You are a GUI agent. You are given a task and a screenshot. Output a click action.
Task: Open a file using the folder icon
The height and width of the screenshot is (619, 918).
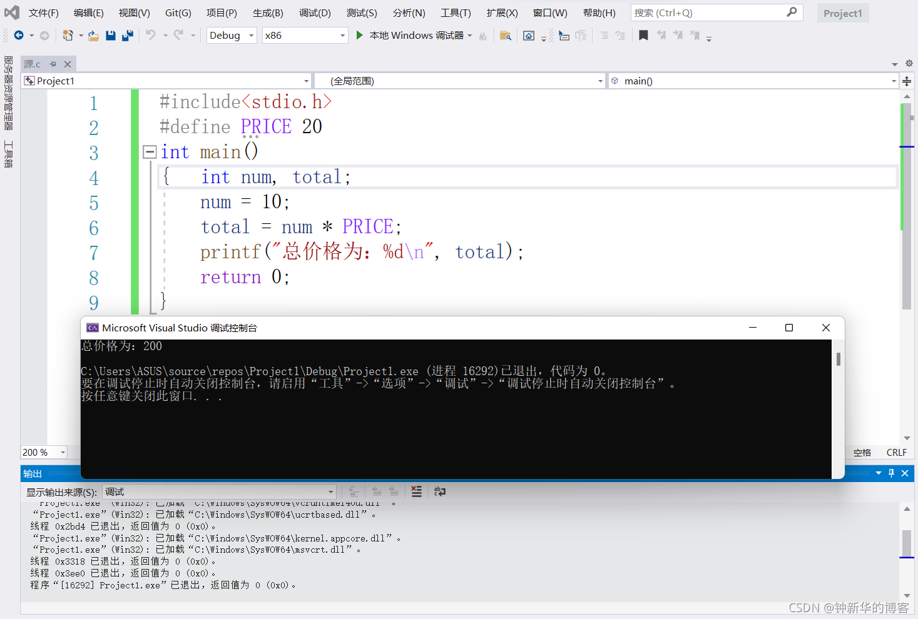(x=94, y=36)
